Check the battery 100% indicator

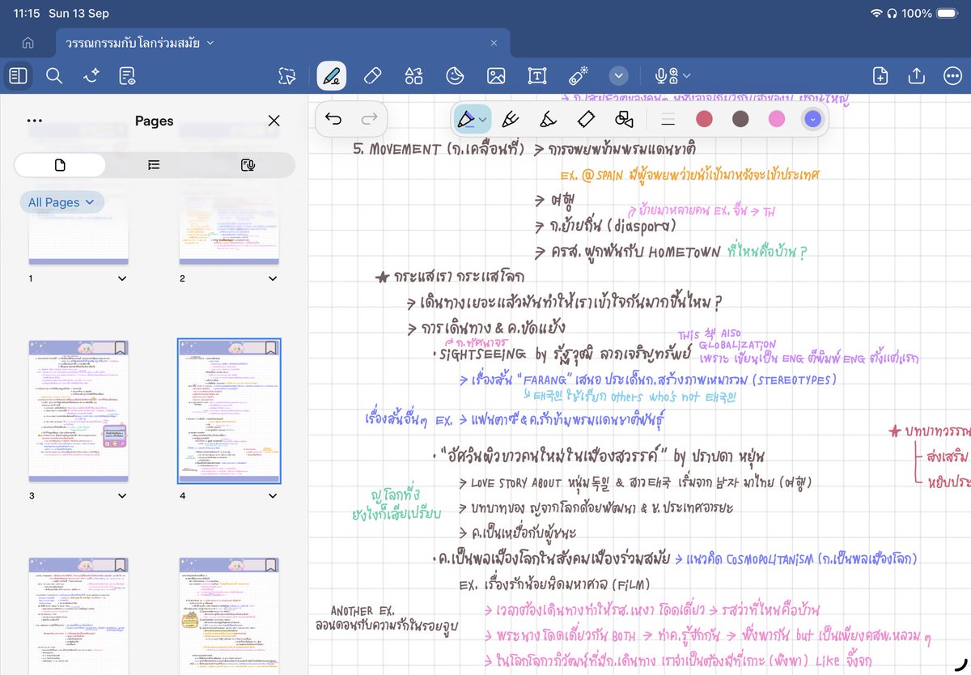tap(931, 13)
